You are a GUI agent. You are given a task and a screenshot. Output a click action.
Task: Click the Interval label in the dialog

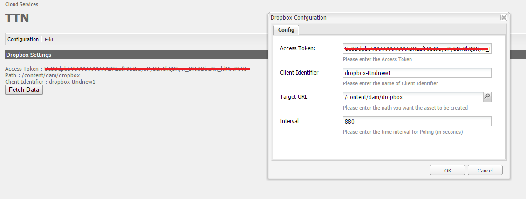click(289, 121)
